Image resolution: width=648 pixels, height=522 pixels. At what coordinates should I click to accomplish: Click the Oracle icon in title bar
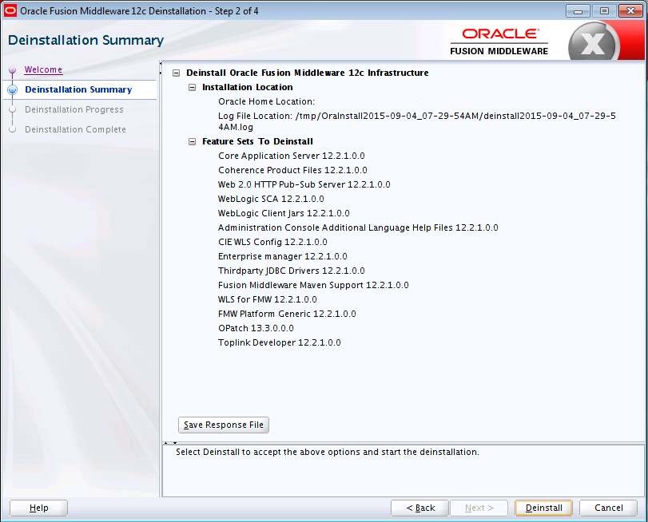10,10
